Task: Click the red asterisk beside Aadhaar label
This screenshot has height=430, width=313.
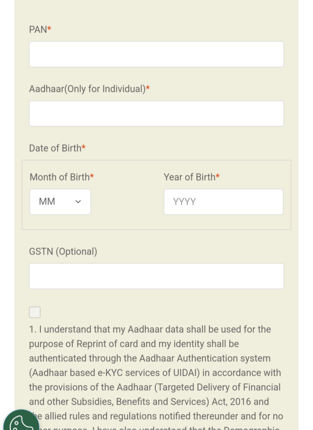Action: (148, 89)
